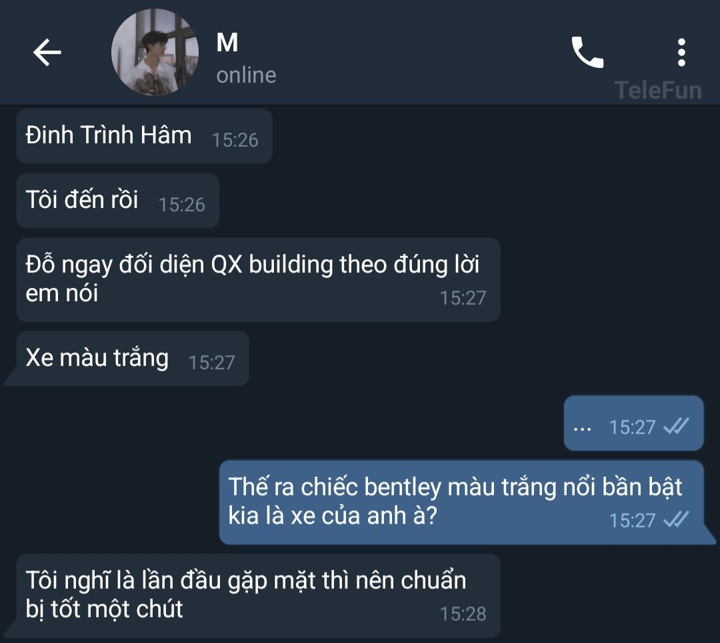Tap the TeleFun watermark
Screen dimensions: 720x643
[x=658, y=90]
